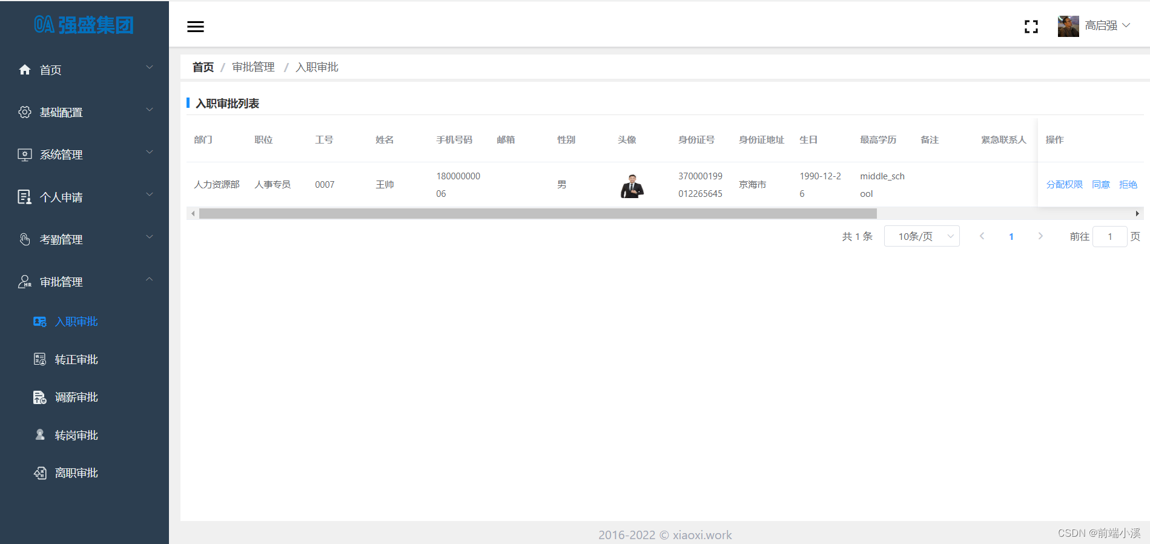Go to previous page in pagination
The height and width of the screenshot is (544, 1150).
point(982,236)
